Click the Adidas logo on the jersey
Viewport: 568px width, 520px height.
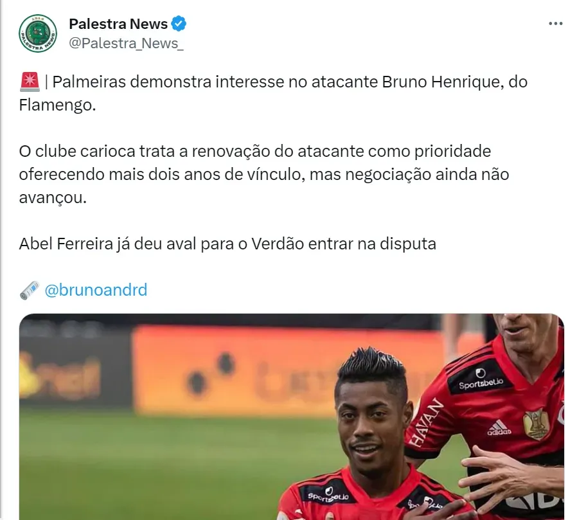pos(499,427)
